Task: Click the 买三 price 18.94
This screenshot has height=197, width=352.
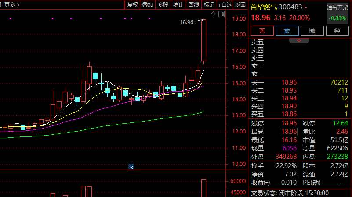Action: pyautogui.click(x=289, y=98)
